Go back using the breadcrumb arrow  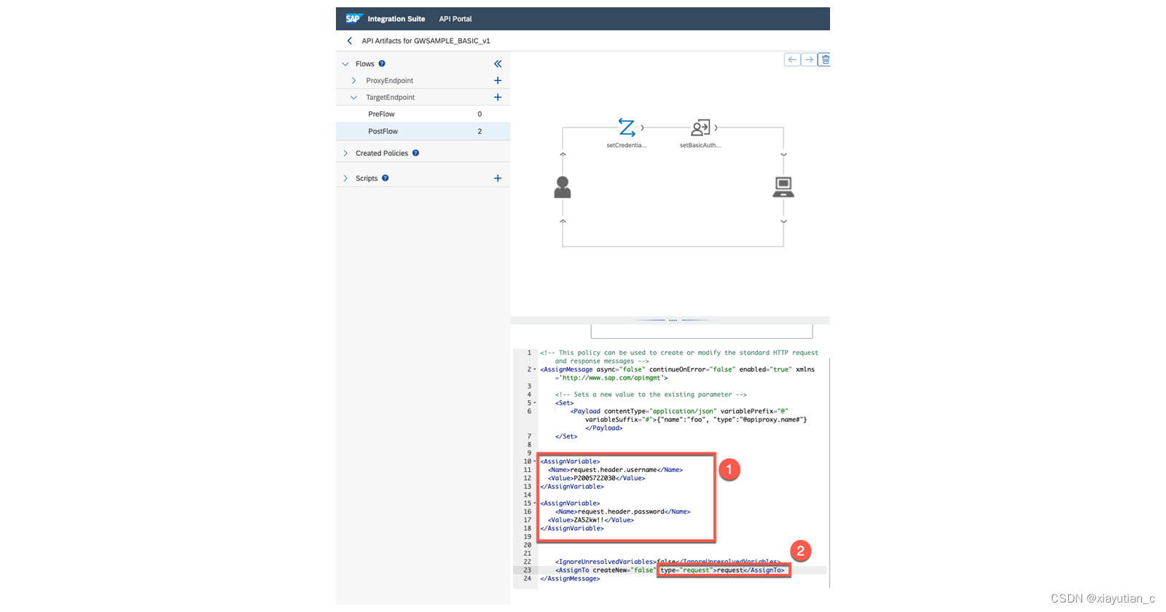[x=350, y=41]
